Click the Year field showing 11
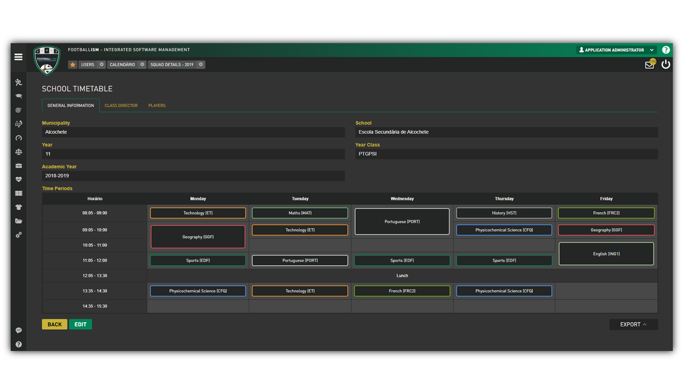The image size is (684, 384). pos(193,154)
